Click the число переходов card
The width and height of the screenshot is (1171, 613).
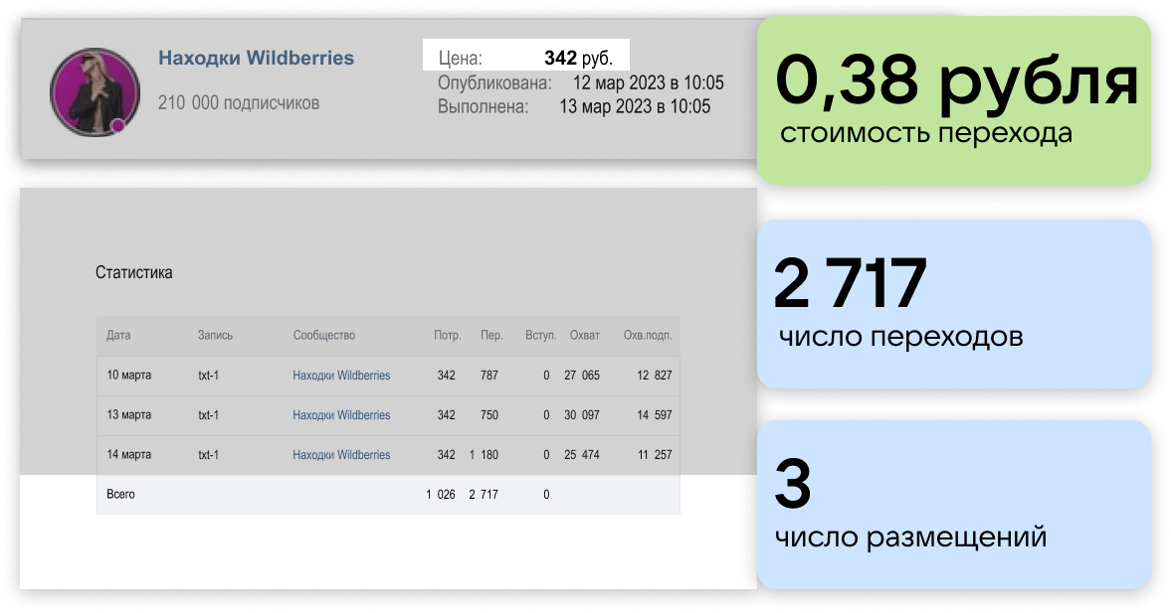click(954, 304)
